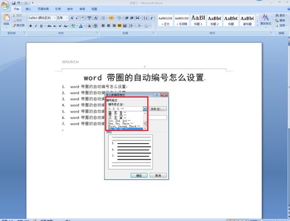
Task: Click the text highlight color button
Action: click(x=73, y=26)
